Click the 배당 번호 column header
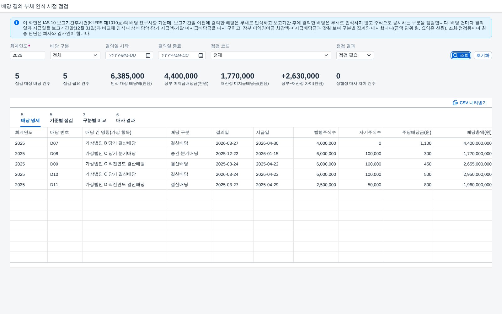The width and height of the screenshot is (502, 314). [x=65, y=133]
